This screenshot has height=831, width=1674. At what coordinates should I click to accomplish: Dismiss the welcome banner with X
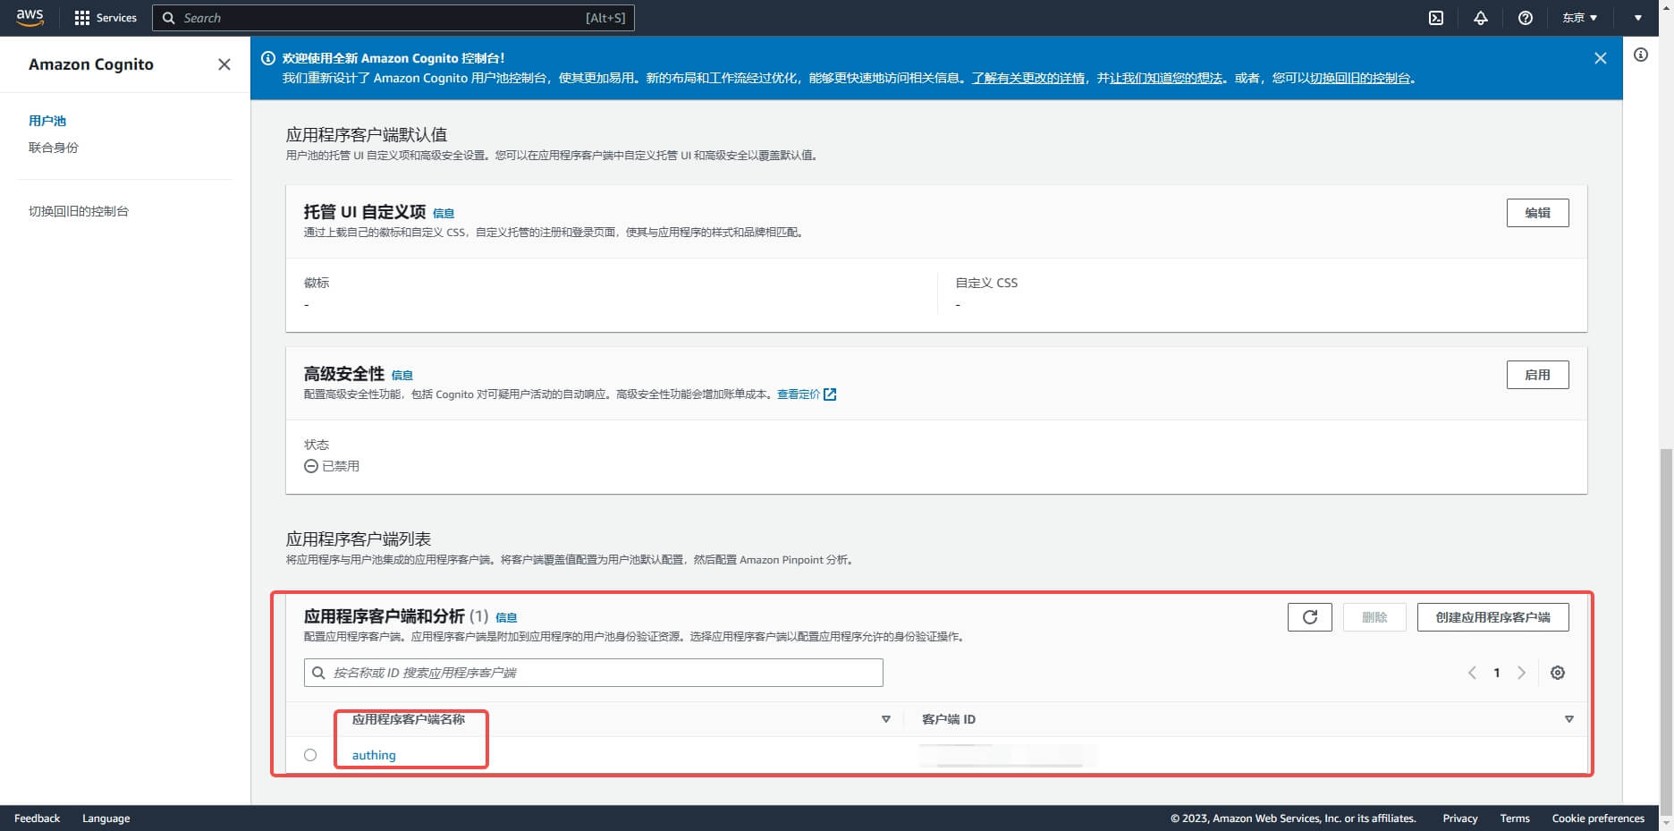tap(1600, 58)
